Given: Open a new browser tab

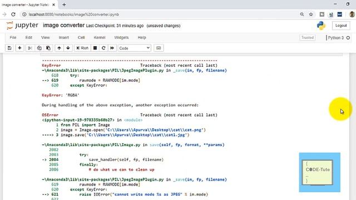Looking at the screenshot, I should click(64, 4).
